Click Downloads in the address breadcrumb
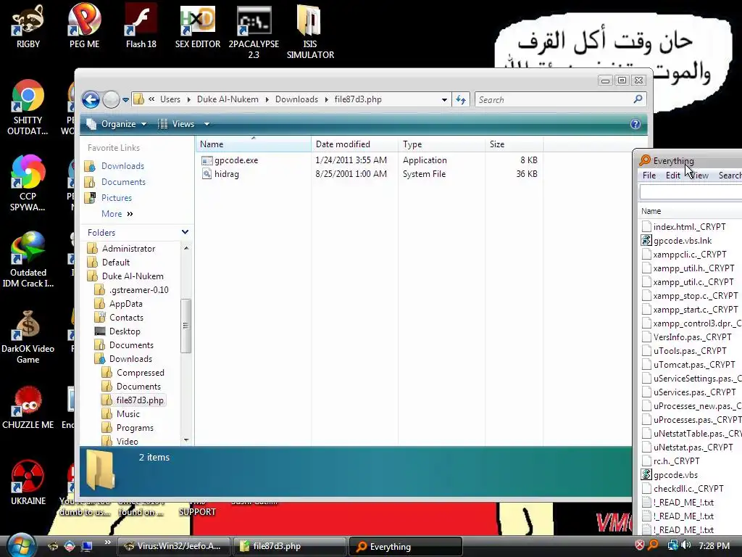This screenshot has width=742, height=557. coord(296,99)
